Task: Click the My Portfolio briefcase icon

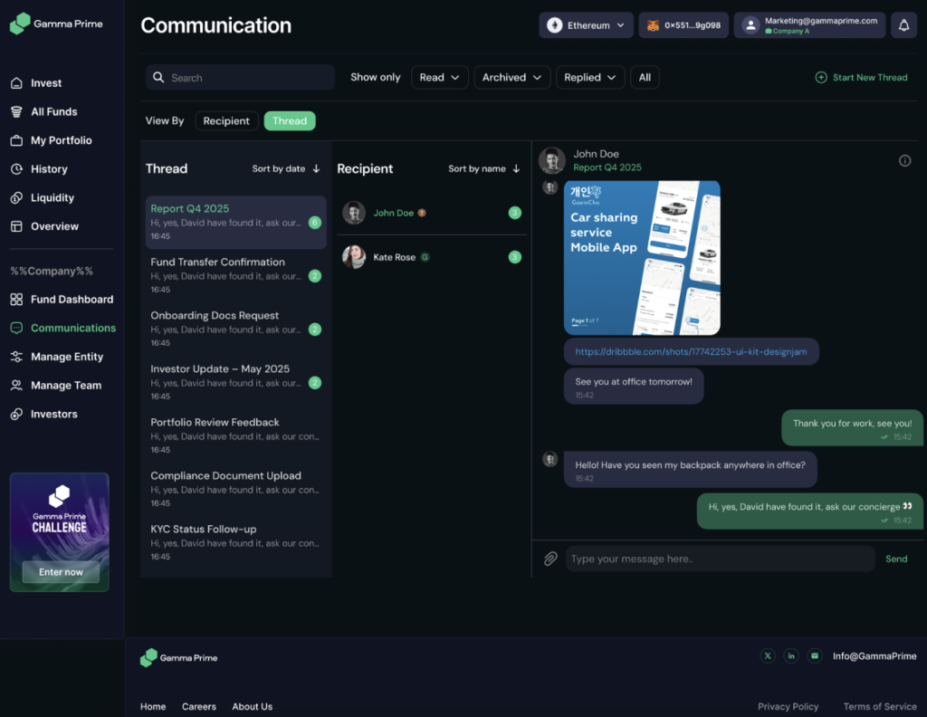Action: point(16,140)
